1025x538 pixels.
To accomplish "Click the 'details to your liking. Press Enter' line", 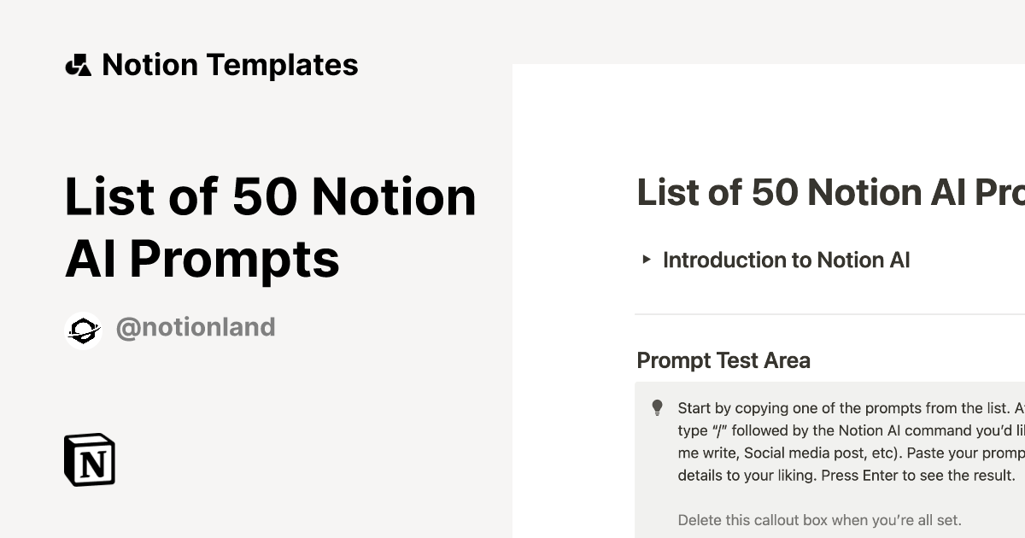I will point(846,475).
